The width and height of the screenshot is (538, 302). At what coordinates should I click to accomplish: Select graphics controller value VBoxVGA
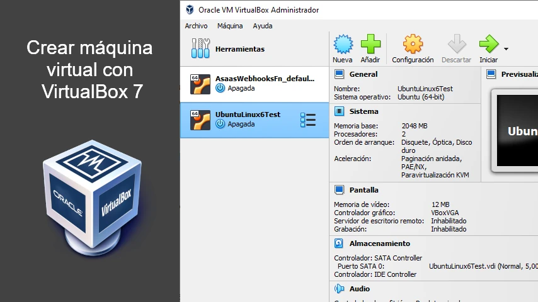click(445, 213)
